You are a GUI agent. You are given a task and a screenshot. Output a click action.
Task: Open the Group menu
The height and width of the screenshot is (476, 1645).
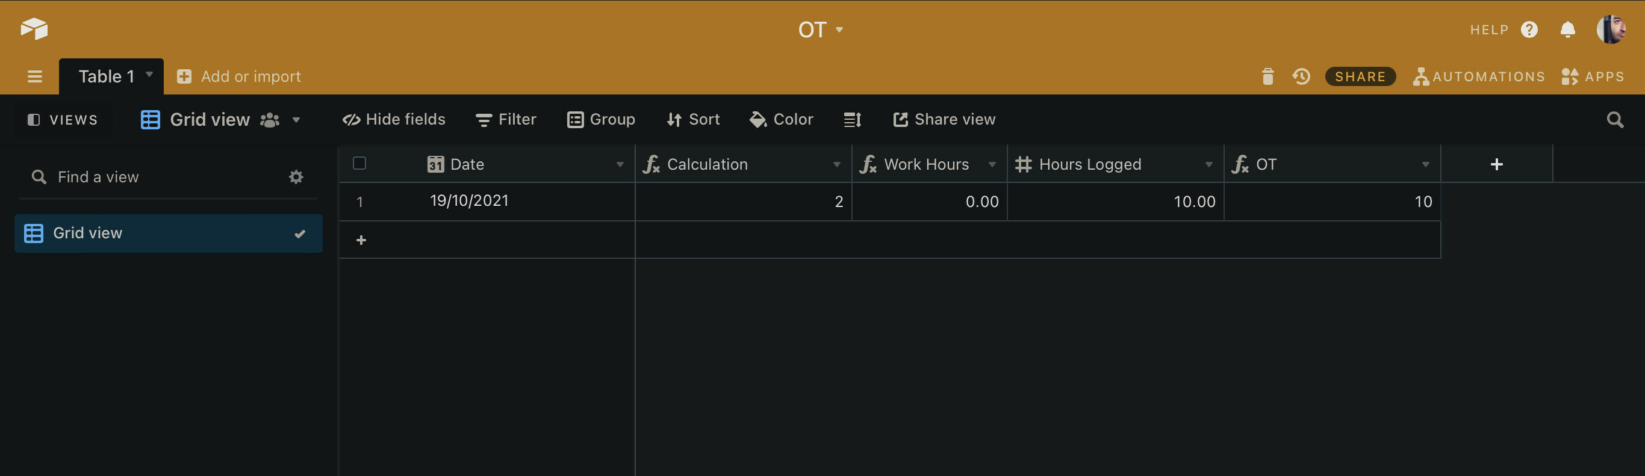pos(601,119)
